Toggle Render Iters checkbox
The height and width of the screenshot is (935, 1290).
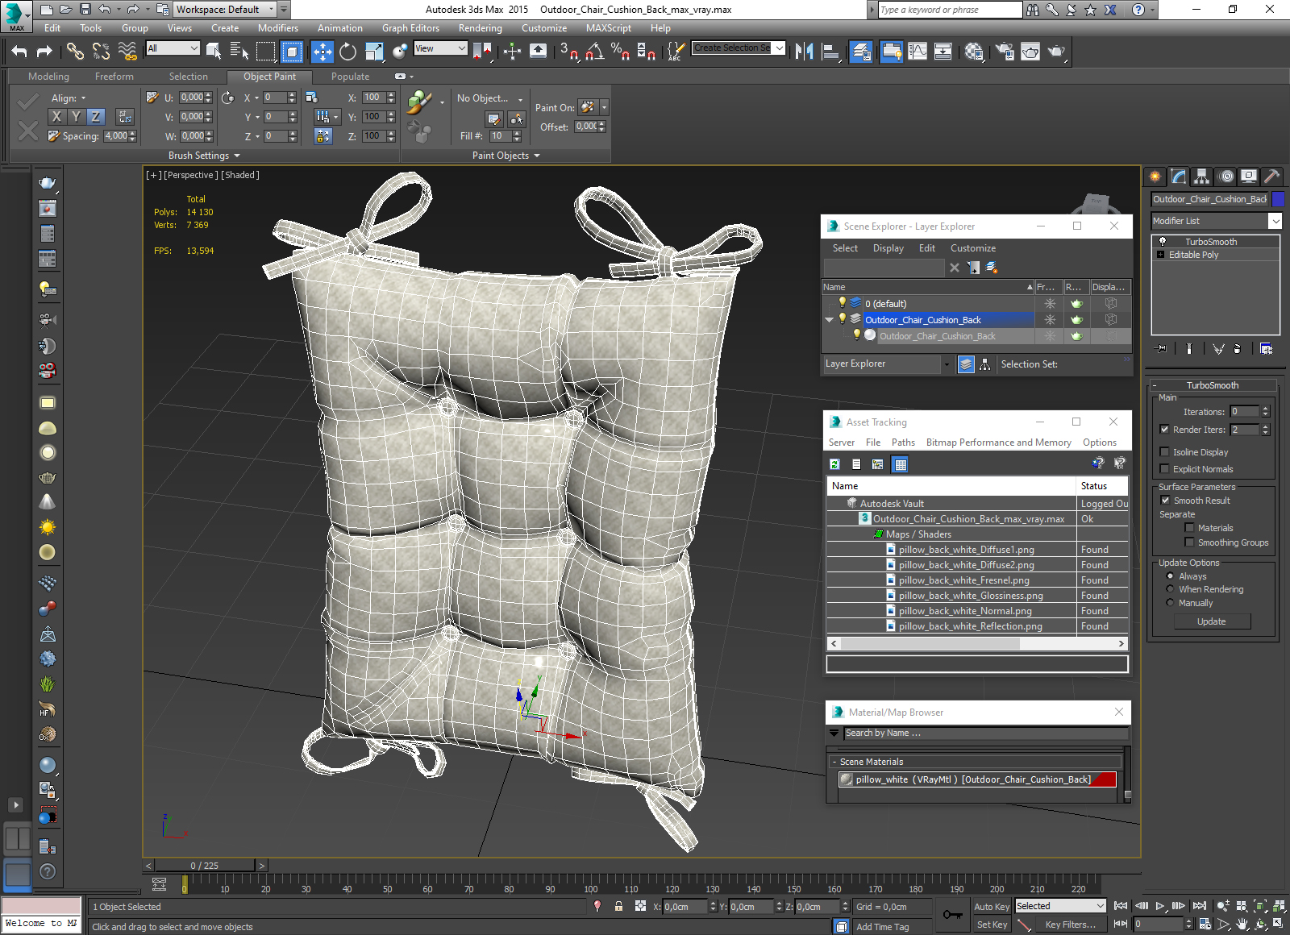coord(1164,430)
